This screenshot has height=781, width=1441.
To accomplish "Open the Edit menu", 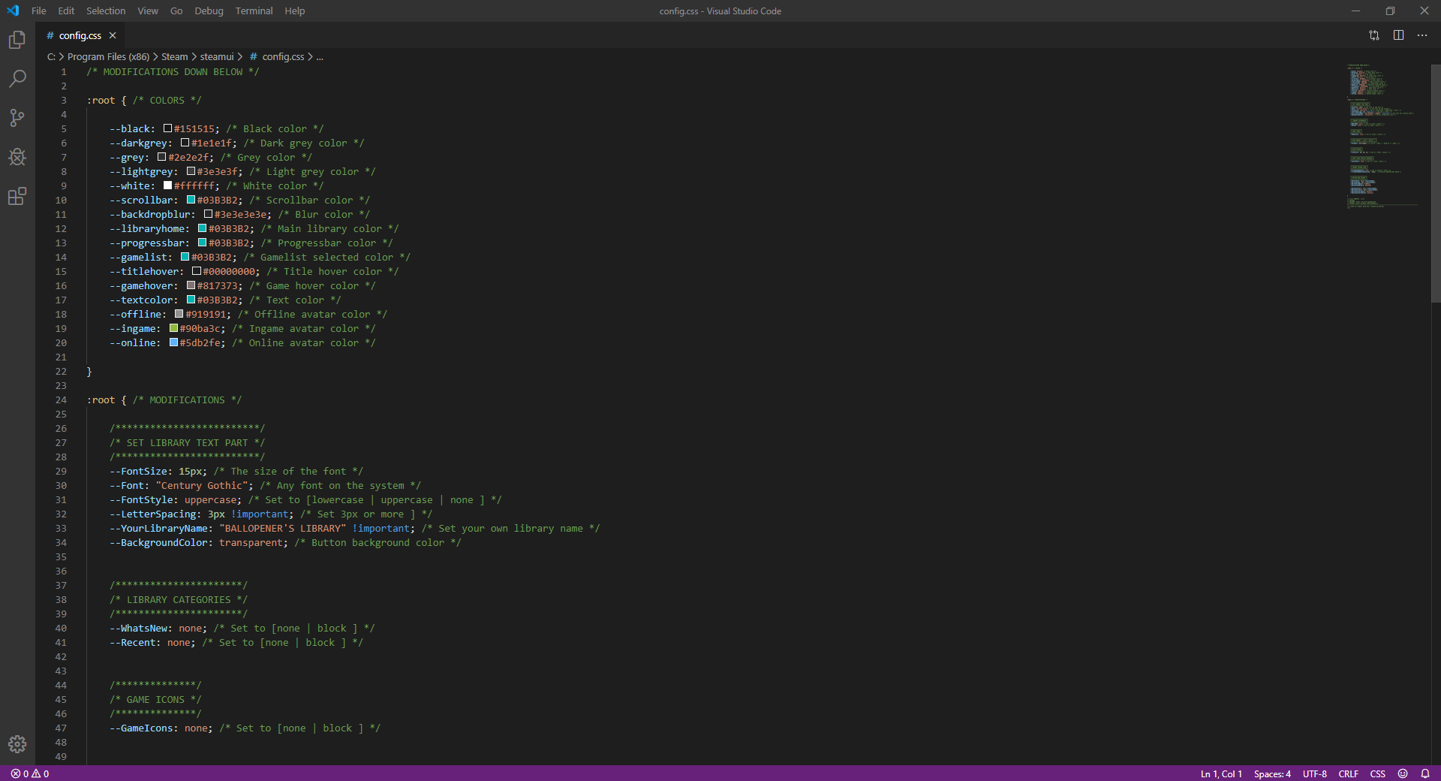I will [x=67, y=11].
